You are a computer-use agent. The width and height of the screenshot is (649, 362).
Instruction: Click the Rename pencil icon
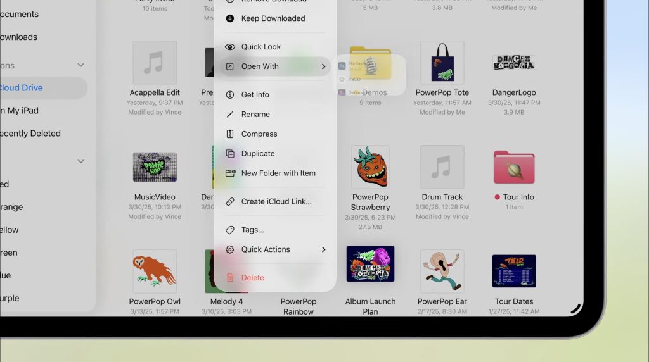click(230, 115)
